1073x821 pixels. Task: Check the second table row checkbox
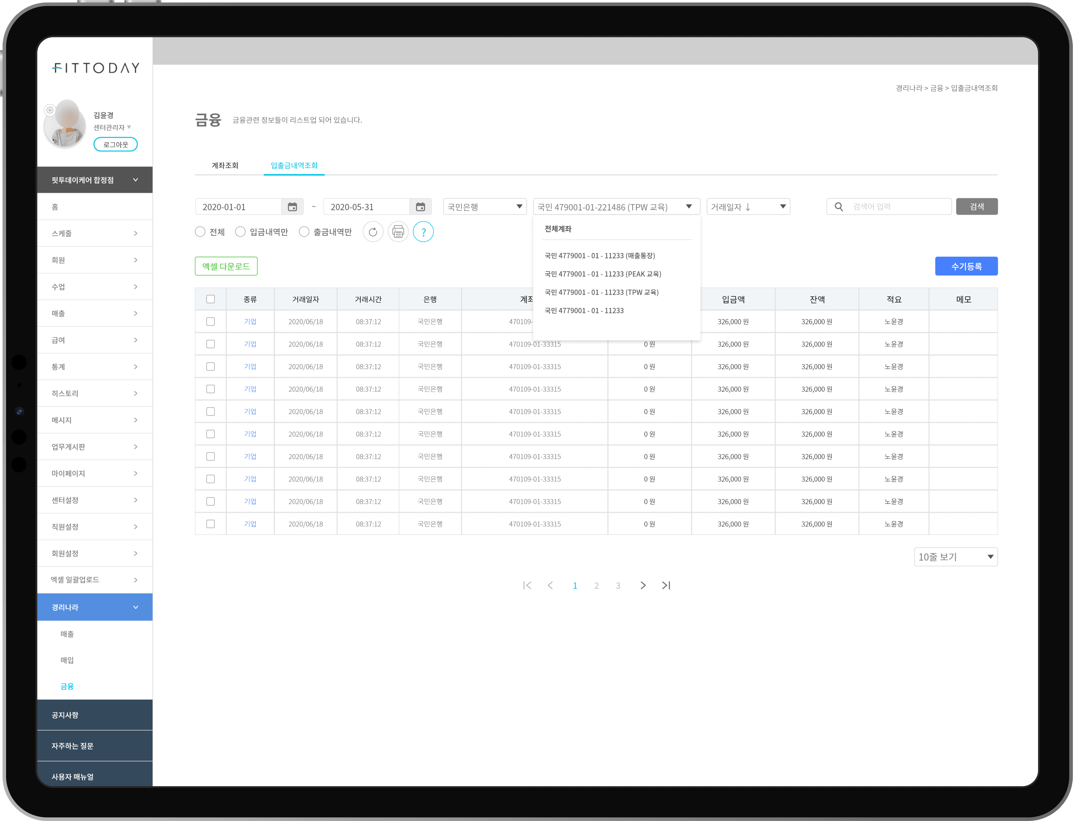point(211,344)
